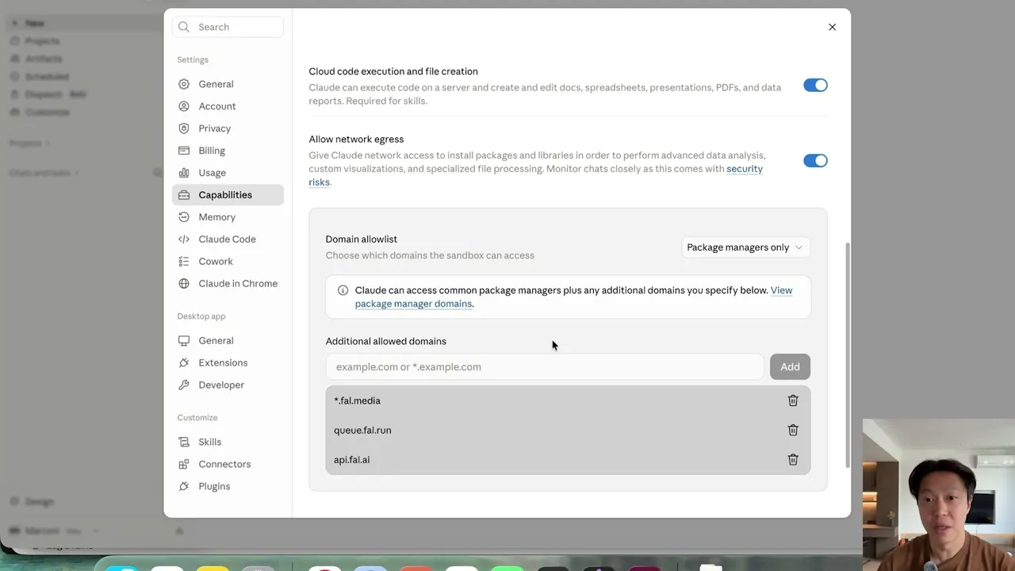Viewport: 1015px width, 571px height.
Task: Click the Privacy shield icon
Action: [x=184, y=128]
